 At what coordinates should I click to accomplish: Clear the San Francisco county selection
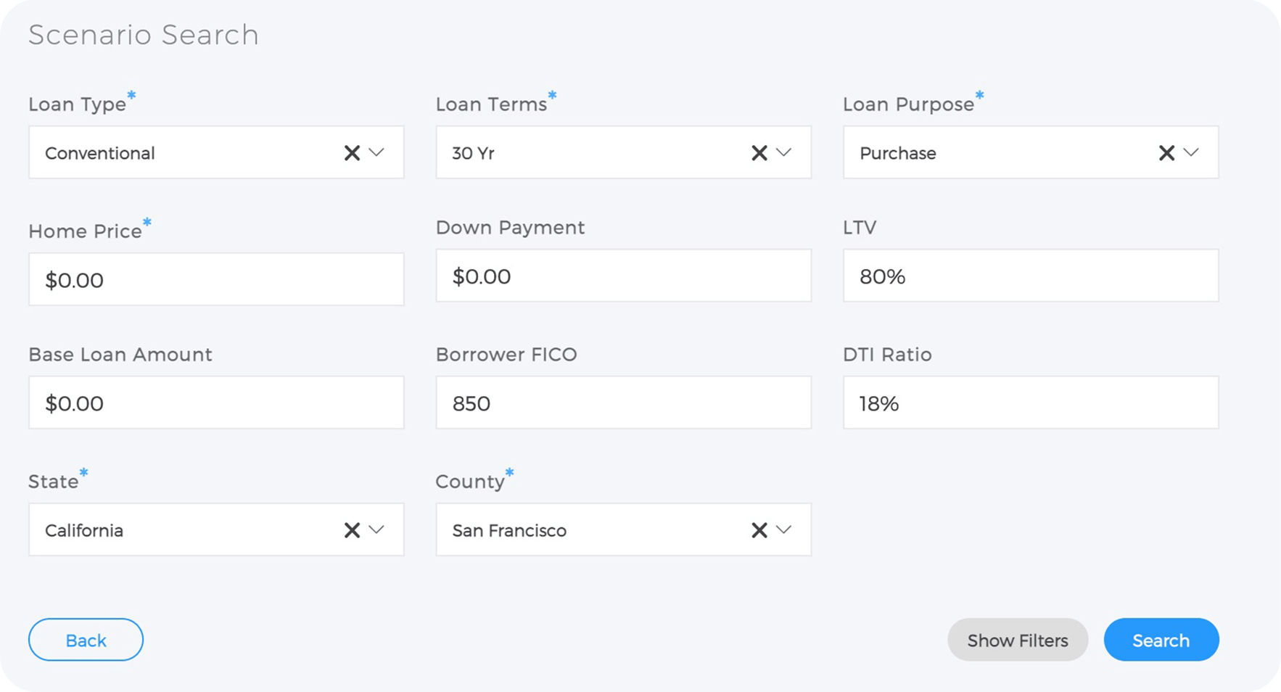pos(759,530)
